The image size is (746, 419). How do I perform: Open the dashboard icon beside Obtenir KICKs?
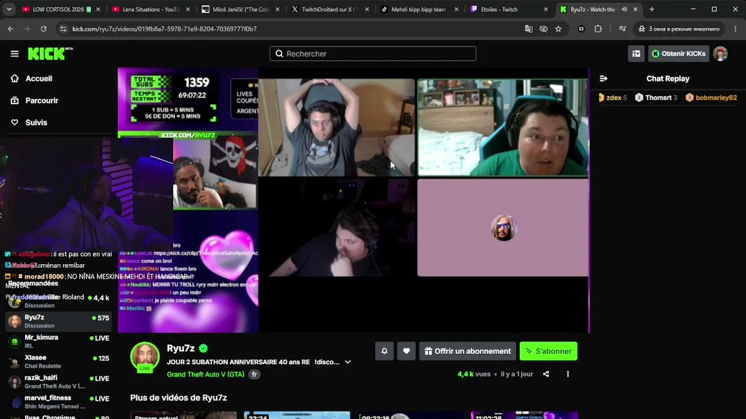click(x=636, y=54)
